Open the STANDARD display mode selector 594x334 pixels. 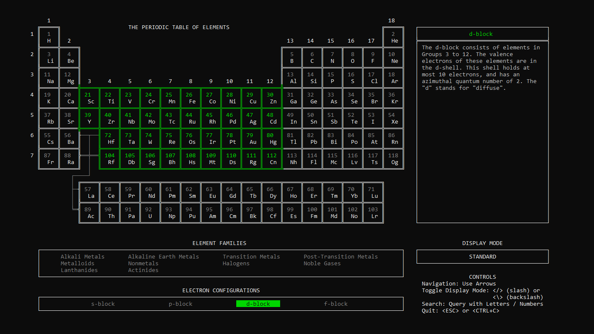pyautogui.click(x=482, y=256)
